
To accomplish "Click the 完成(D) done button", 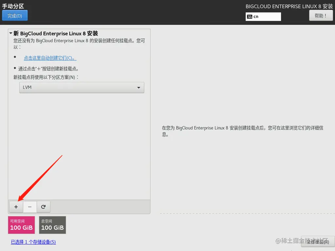I will (15, 16).
